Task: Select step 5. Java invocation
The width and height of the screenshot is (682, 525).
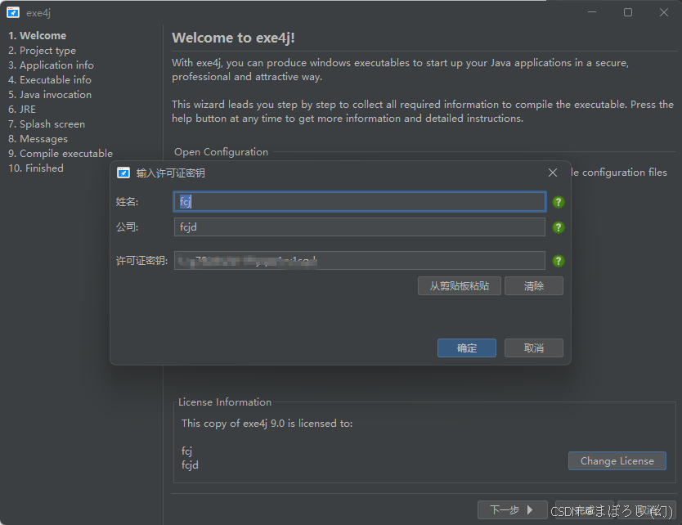Action: (x=50, y=95)
